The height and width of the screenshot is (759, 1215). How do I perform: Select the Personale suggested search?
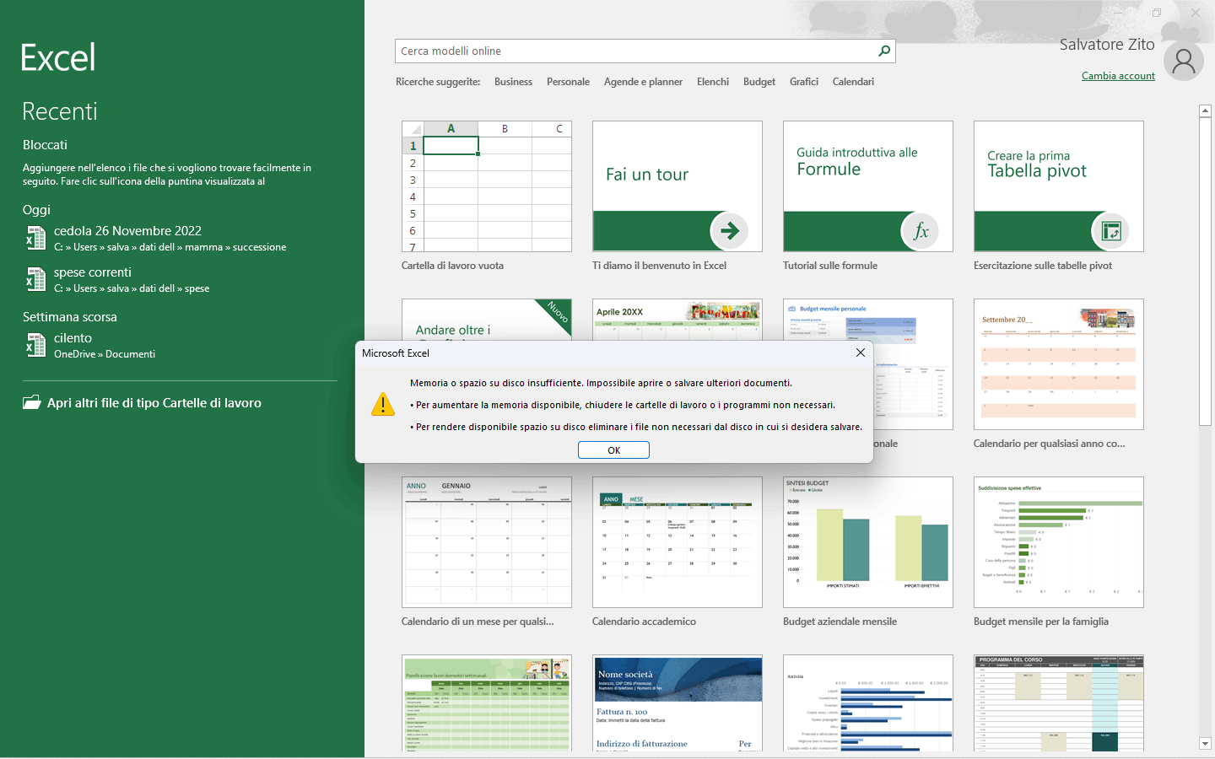(568, 82)
